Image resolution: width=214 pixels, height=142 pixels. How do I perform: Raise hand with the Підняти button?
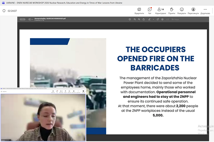(x=172, y=11)
